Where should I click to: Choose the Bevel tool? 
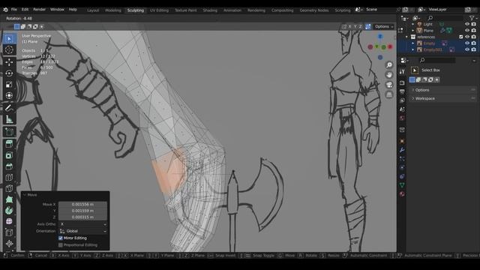click(x=9, y=166)
